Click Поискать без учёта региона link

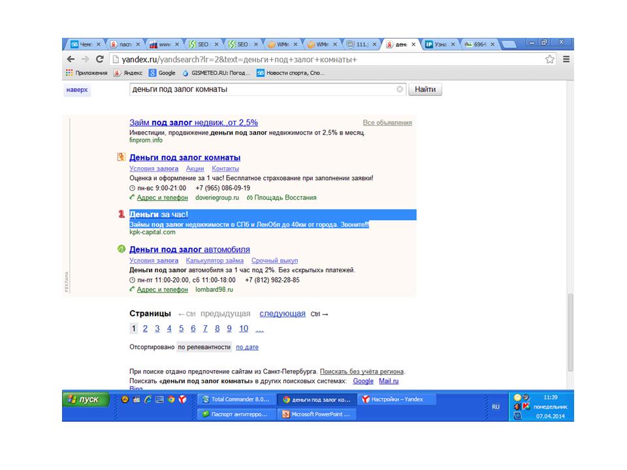(361, 371)
